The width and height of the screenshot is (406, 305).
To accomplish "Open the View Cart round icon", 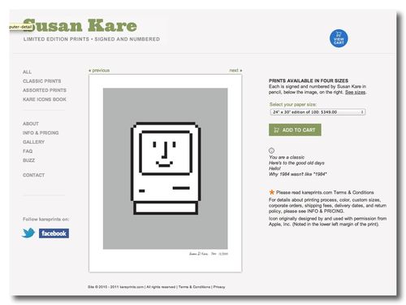I will (x=339, y=38).
